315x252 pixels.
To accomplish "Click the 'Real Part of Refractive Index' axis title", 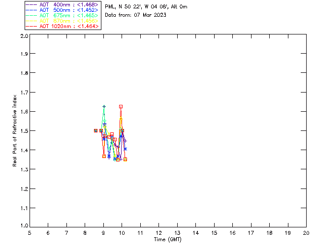I will 14,130.
